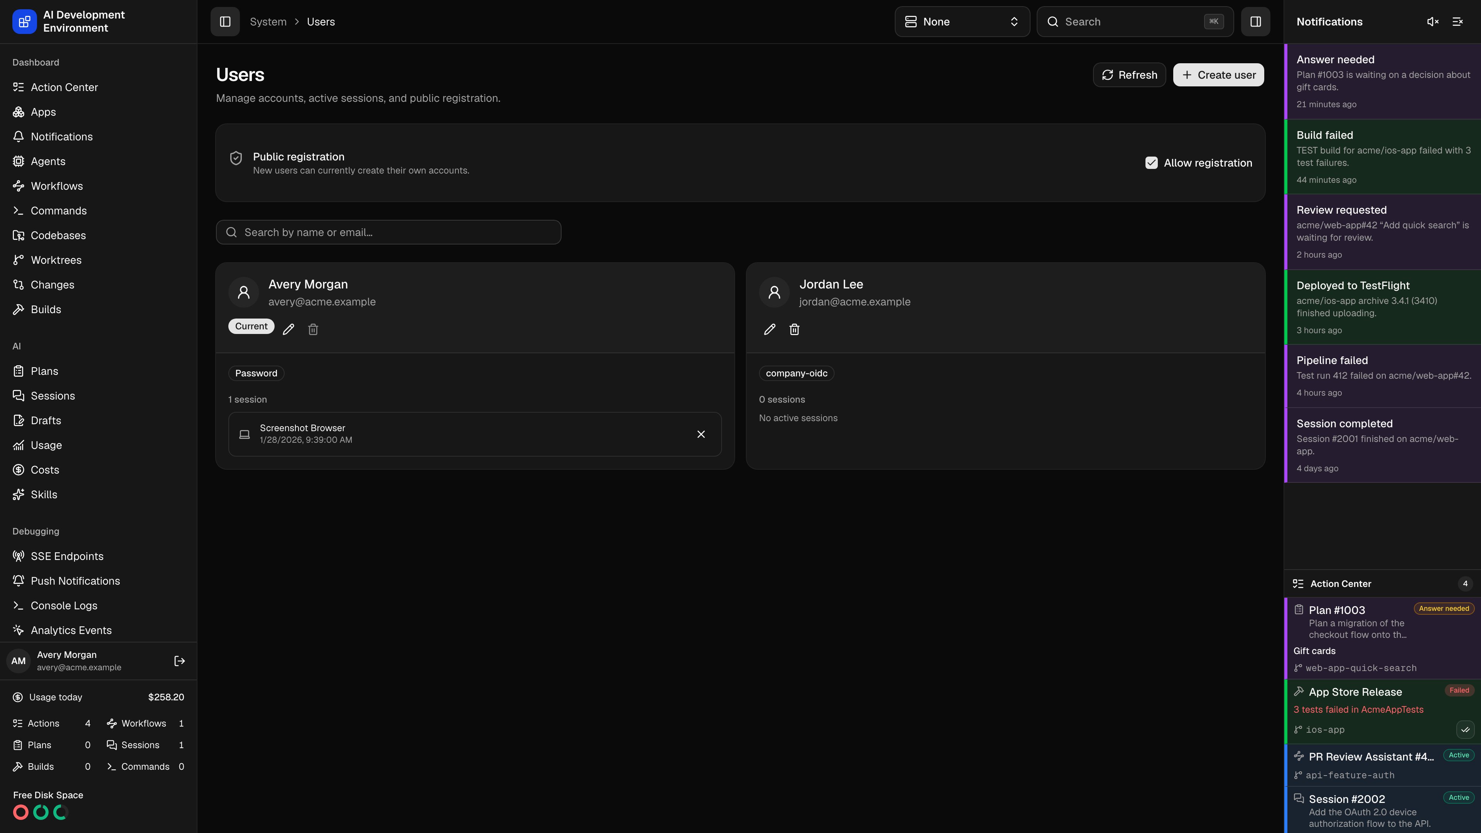The height and width of the screenshot is (833, 1481).
Task: Open PR Review Assistant action item
Action: tap(1383, 765)
